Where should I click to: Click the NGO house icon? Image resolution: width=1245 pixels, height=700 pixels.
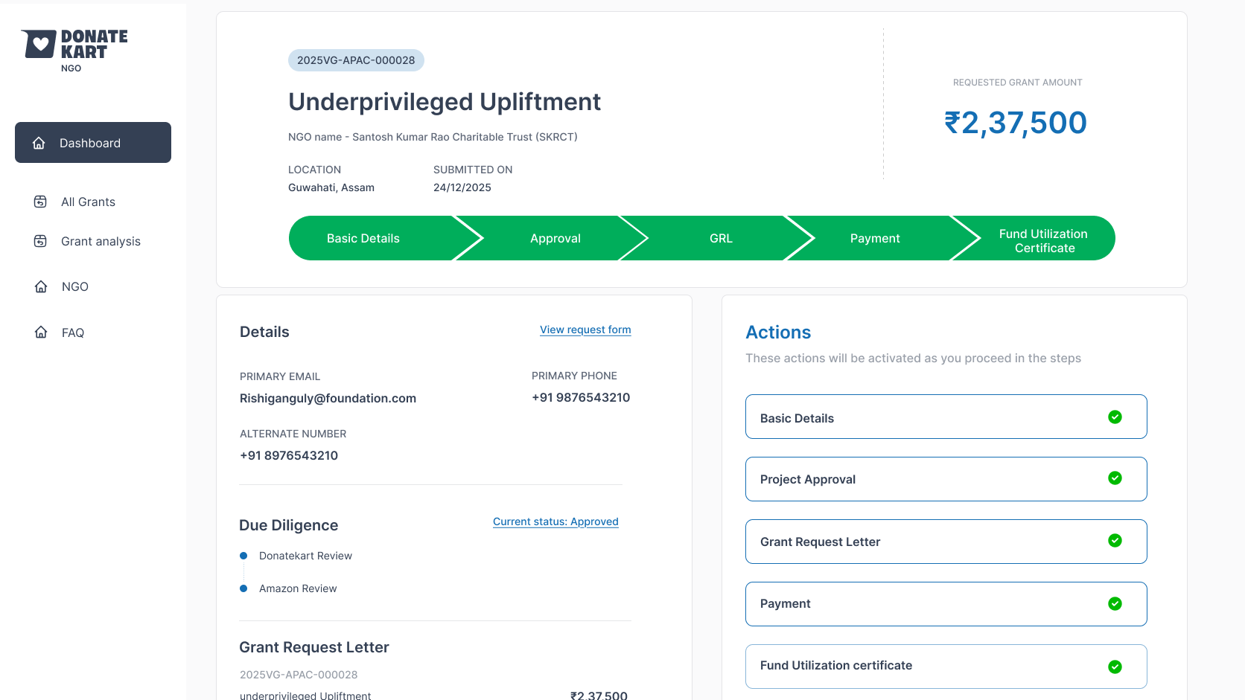[x=41, y=286]
